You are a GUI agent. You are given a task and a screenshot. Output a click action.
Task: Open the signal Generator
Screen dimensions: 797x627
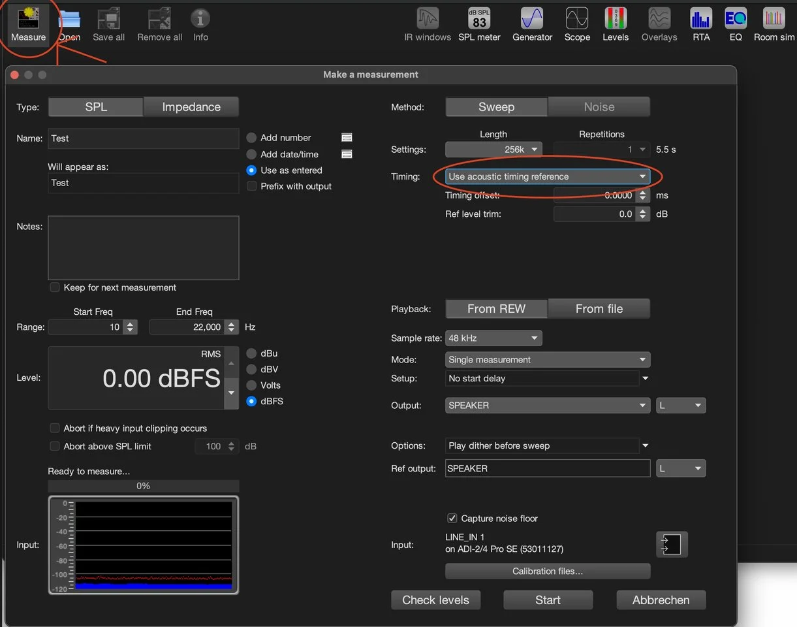point(532,25)
